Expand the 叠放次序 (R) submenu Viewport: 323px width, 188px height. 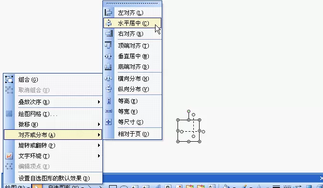coord(53,102)
